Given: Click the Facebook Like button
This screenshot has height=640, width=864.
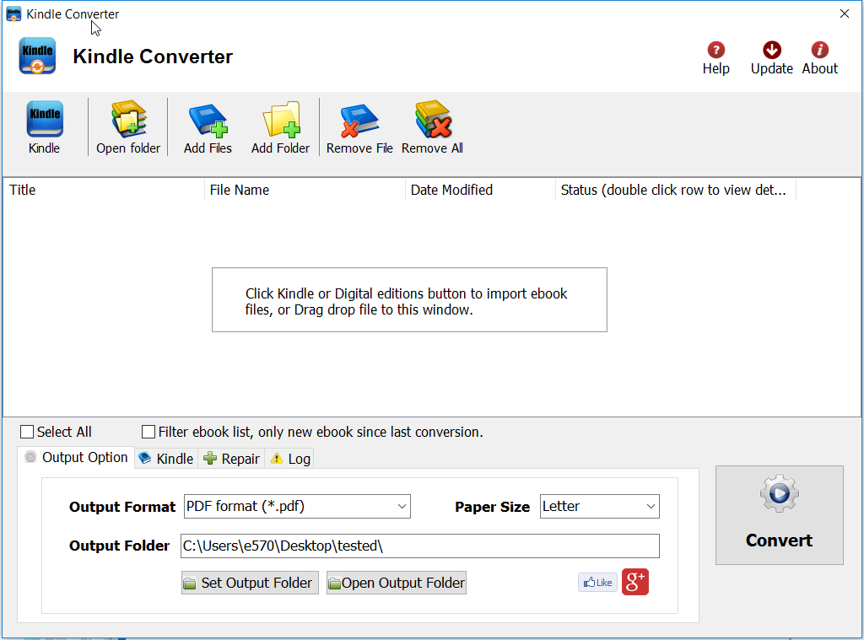Looking at the screenshot, I should (598, 582).
